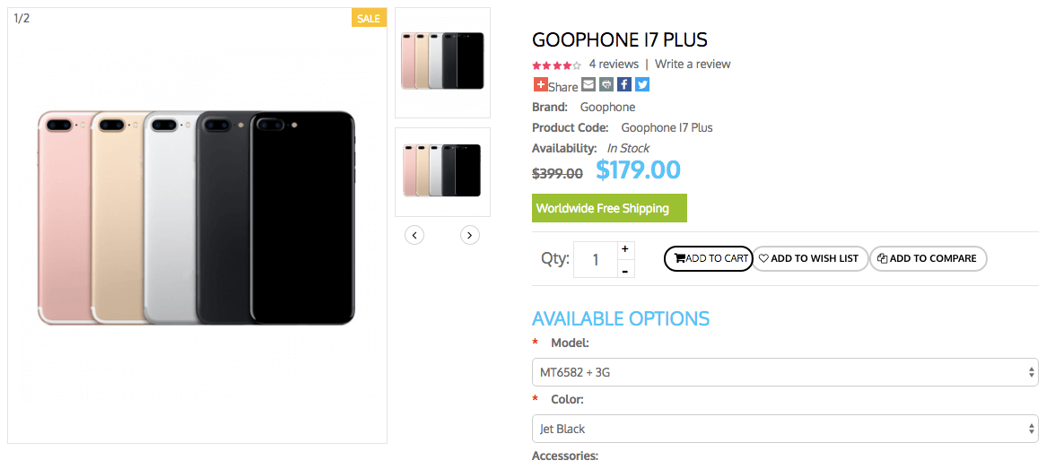The width and height of the screenshot is (1046, 469).
Task: Click the email share icon
Action: point(588,85)
